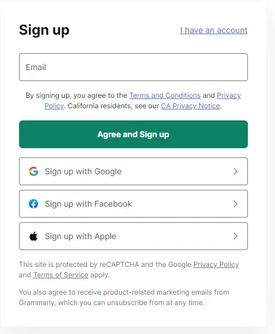Open the I have an account link
Image resolution: width=275 pixels, height=334 pixels.
[x=214, y=30]
